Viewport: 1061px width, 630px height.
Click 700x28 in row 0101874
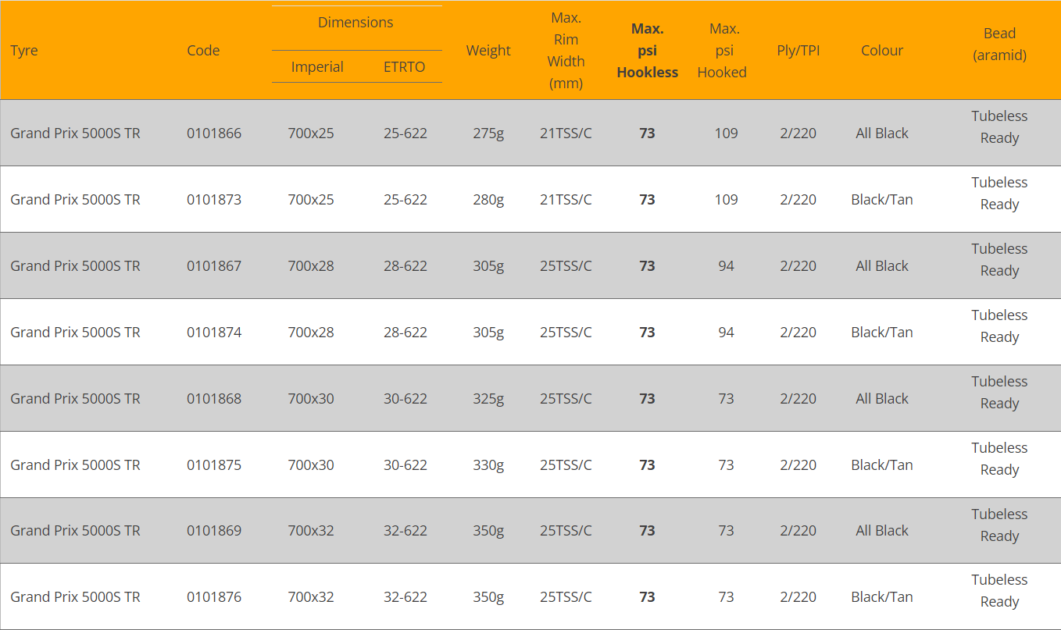311,333
